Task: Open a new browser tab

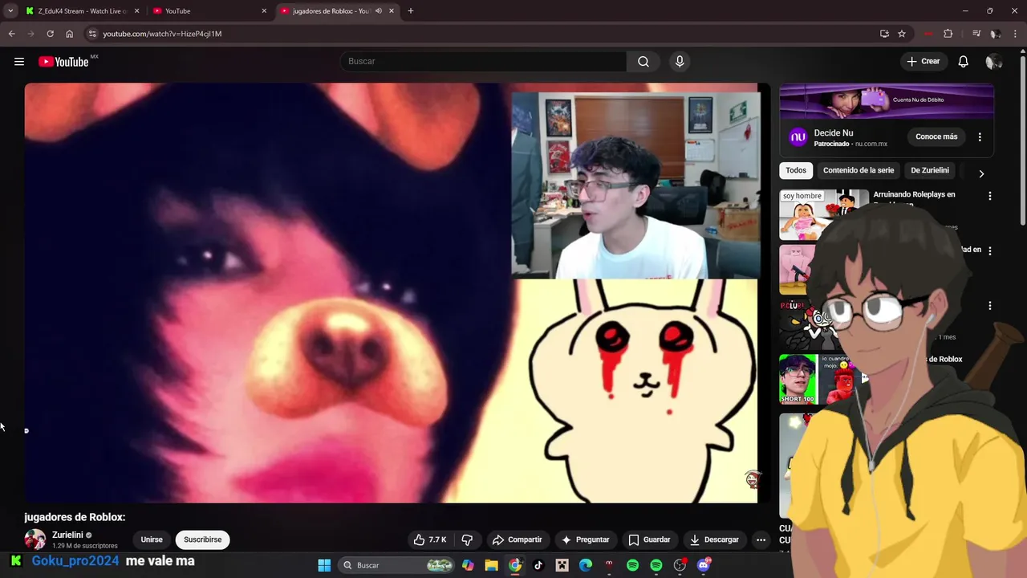Action: 411,11
